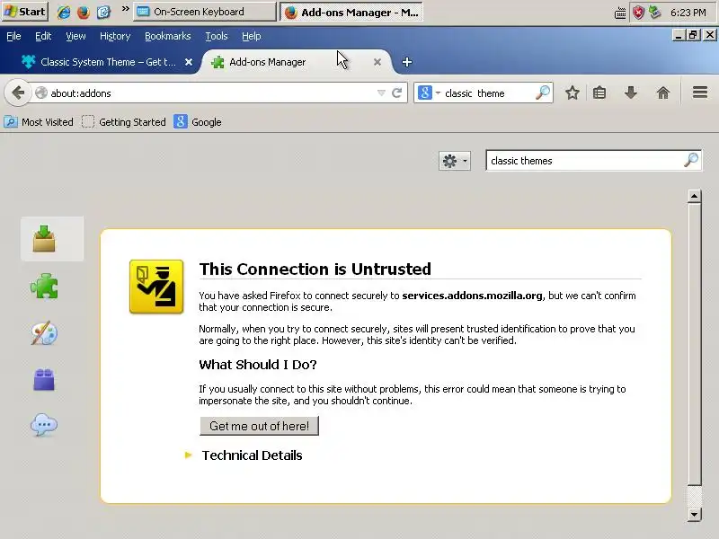Viewport: 719px width, 539px height.
Task: Open Most Visited bookmarks folder
Action: [39, 122]
